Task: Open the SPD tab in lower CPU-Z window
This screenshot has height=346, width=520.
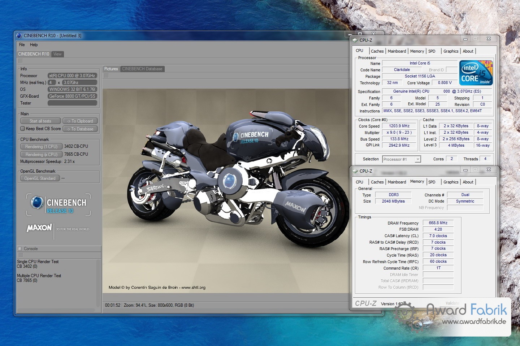Action: pyautogui.click(x=432, y=182)
